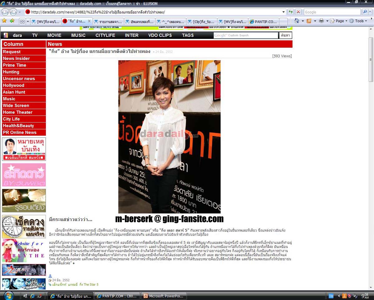Click the หมายเหตุบันเทิง sidebar banner
Image resolution: width=374 pixels, height=300 pixels.
(x=24, y=149)
